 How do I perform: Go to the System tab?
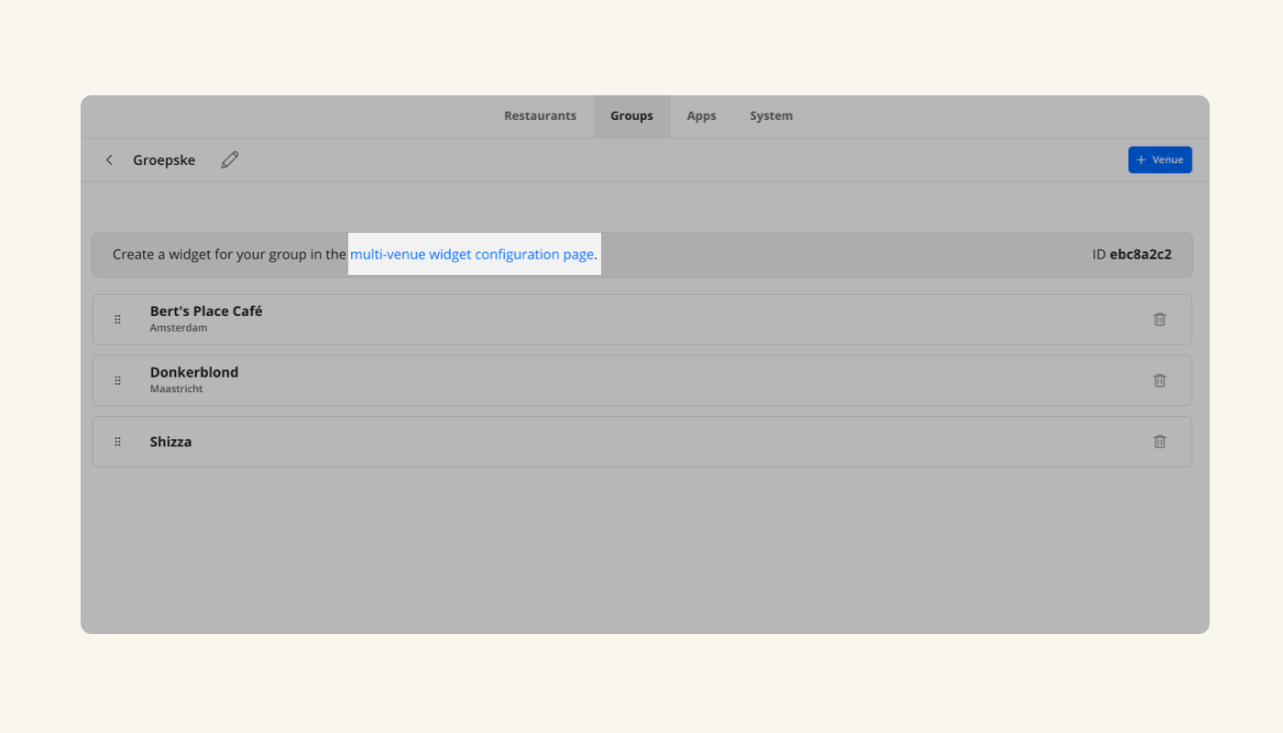click(x=771, y=116)
